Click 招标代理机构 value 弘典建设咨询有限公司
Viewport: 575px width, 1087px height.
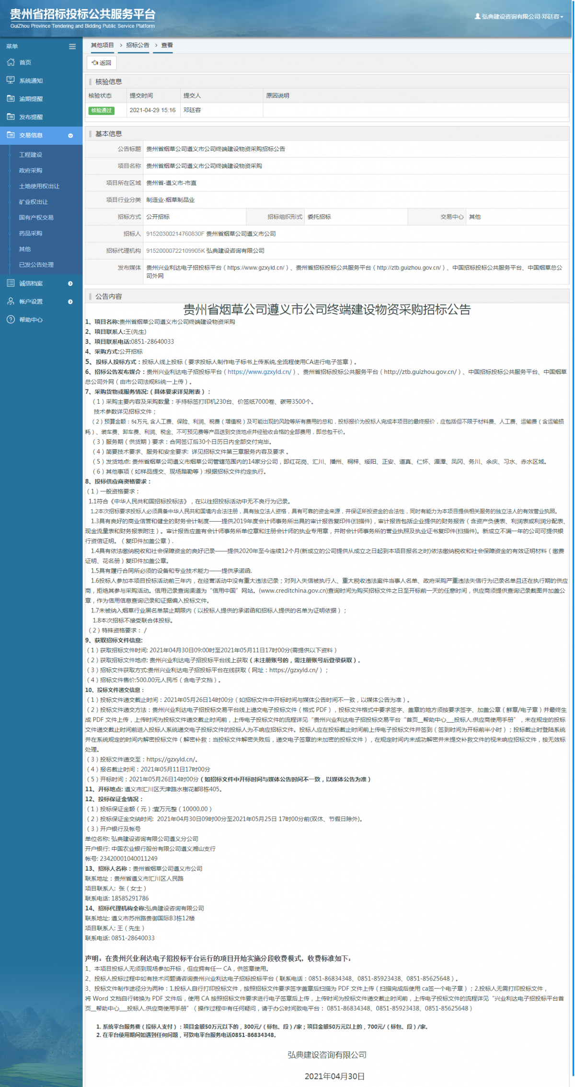click(x=235, y=251)
